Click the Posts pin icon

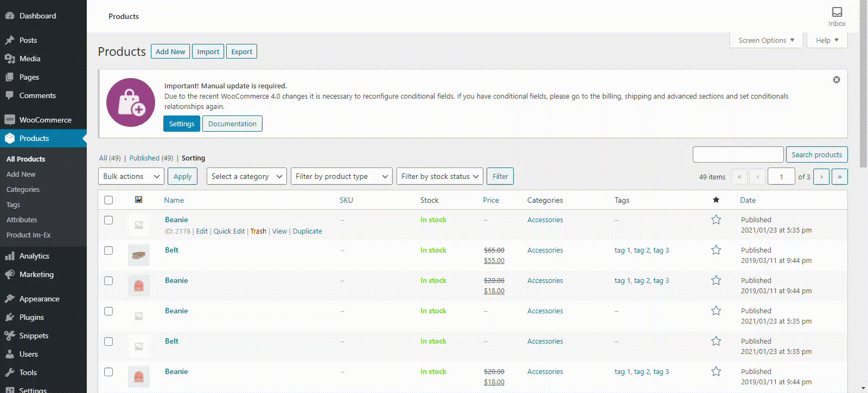(x=10, y=40)
